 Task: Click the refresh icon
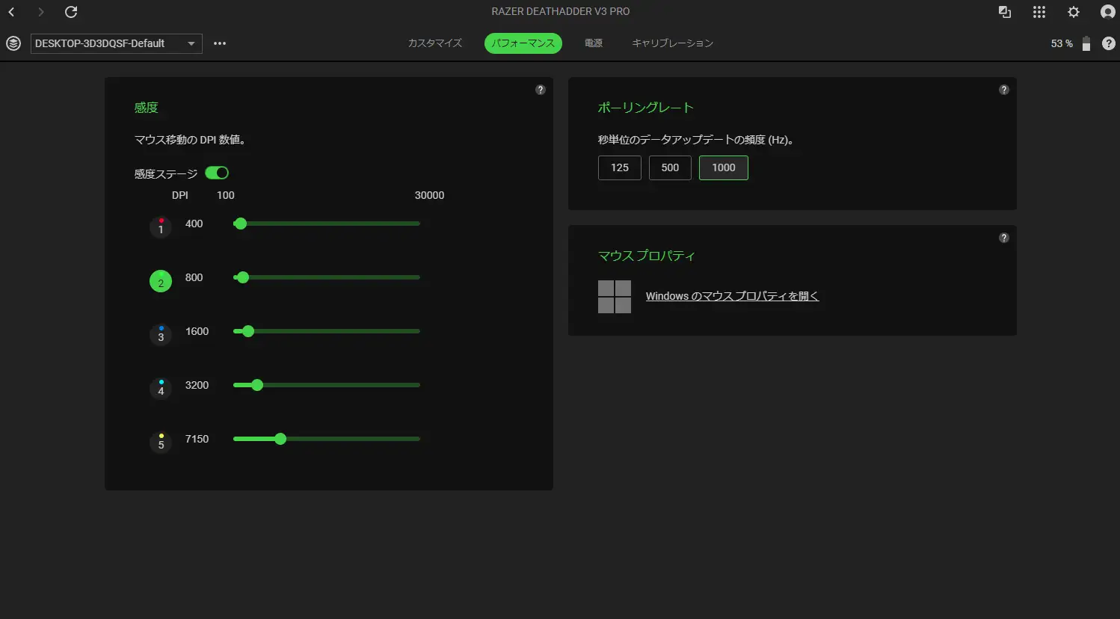71,12
